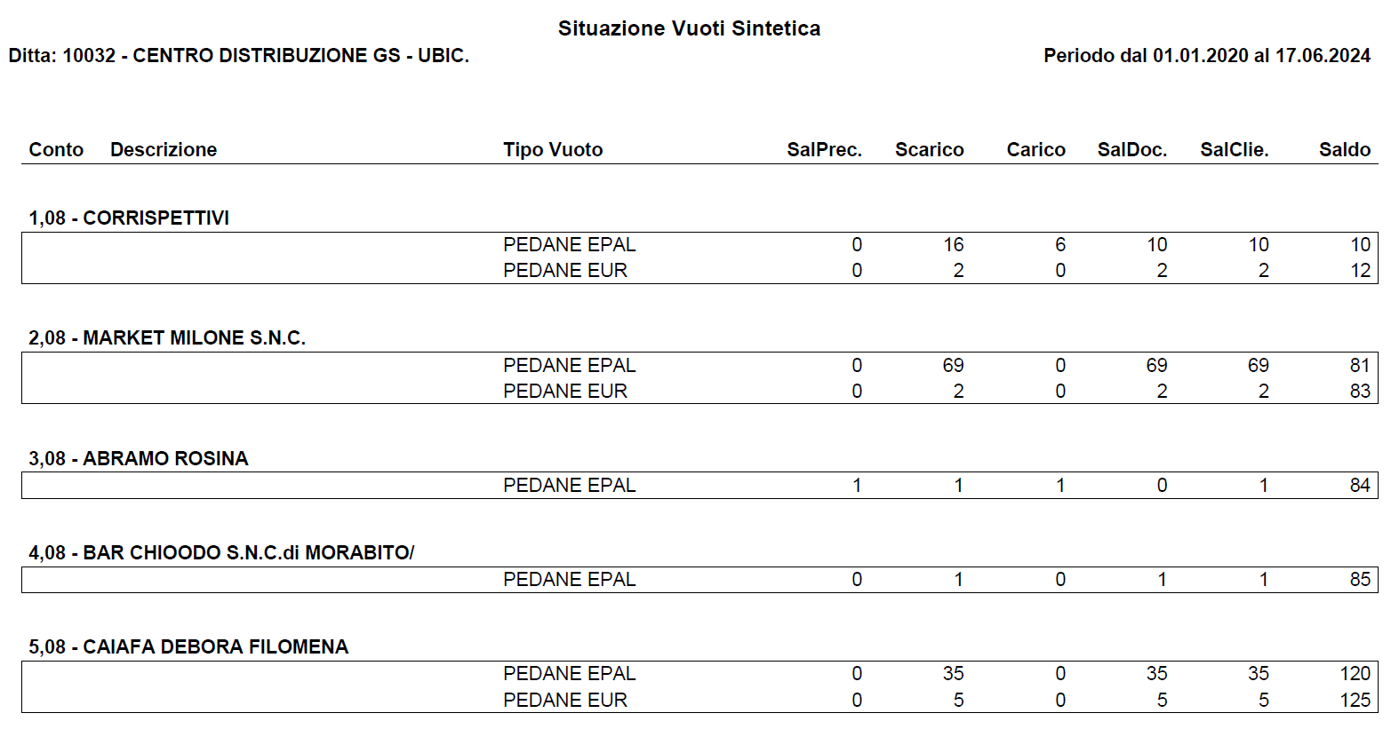The image size is (1391, 729).
Task: Click the Saldo column header
Action: [1344, 149]
